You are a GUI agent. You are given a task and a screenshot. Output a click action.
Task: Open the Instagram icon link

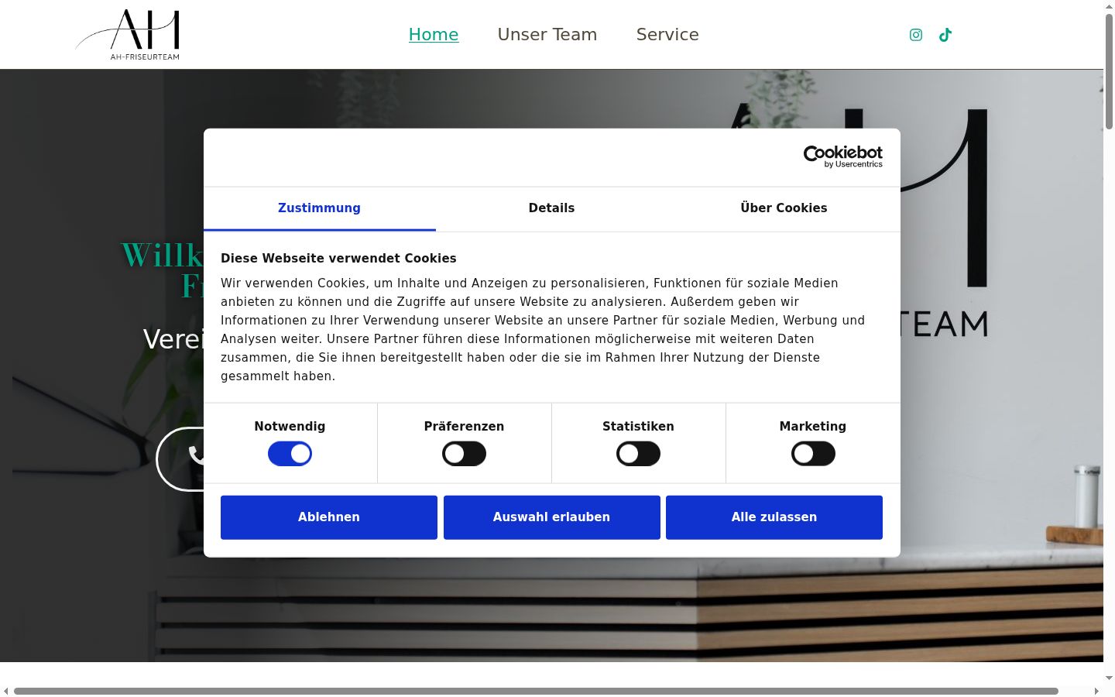tap(916, 35)
